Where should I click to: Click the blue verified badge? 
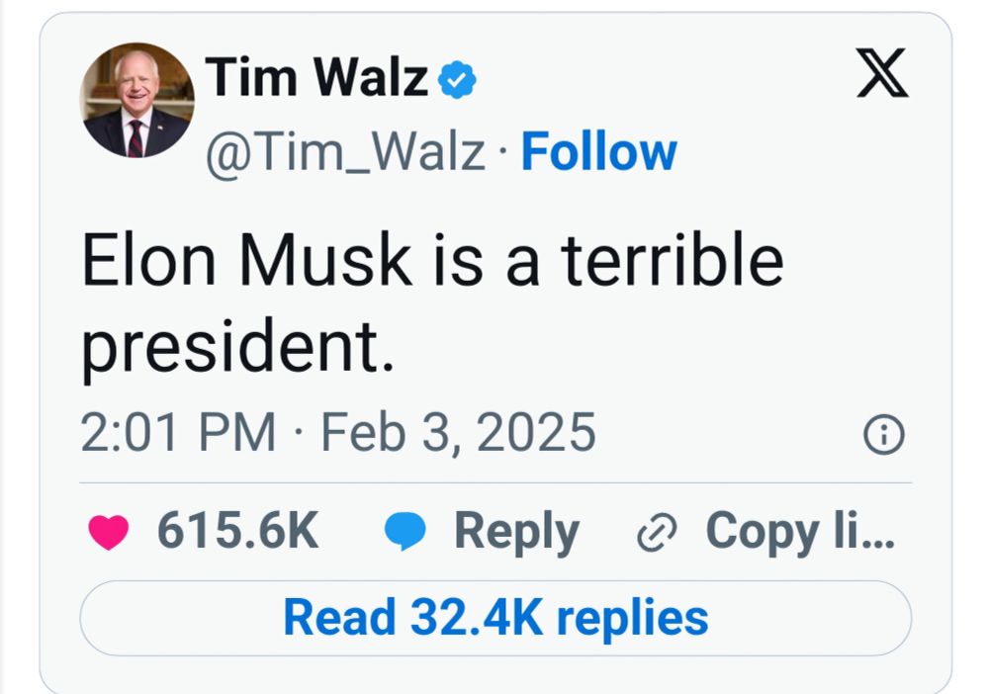tap(457, 80)
